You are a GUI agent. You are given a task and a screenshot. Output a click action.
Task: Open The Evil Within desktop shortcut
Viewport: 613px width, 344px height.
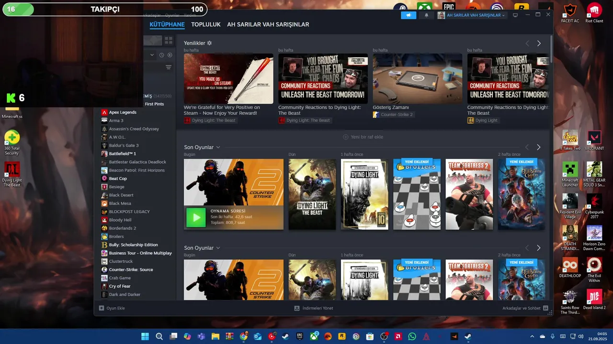tap(594, 270)
